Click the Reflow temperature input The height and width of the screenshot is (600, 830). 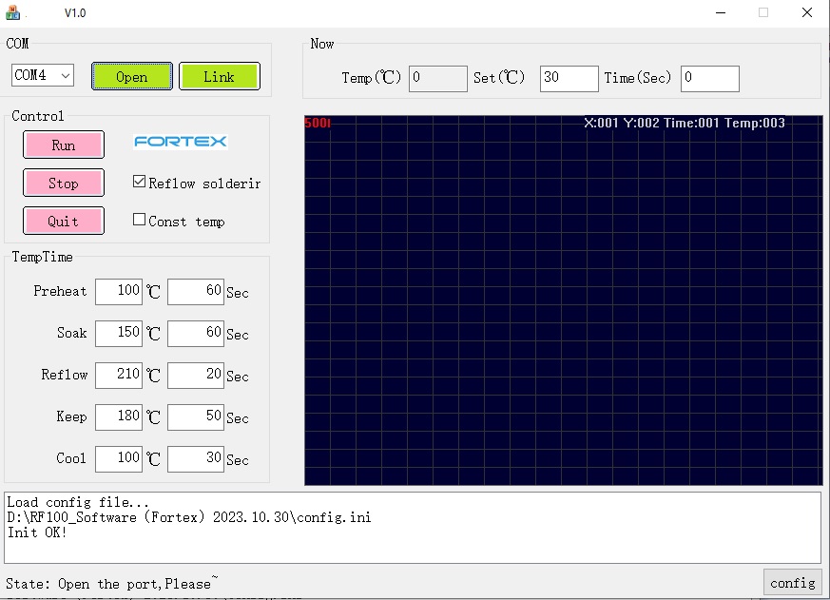(x=119, y=376)
